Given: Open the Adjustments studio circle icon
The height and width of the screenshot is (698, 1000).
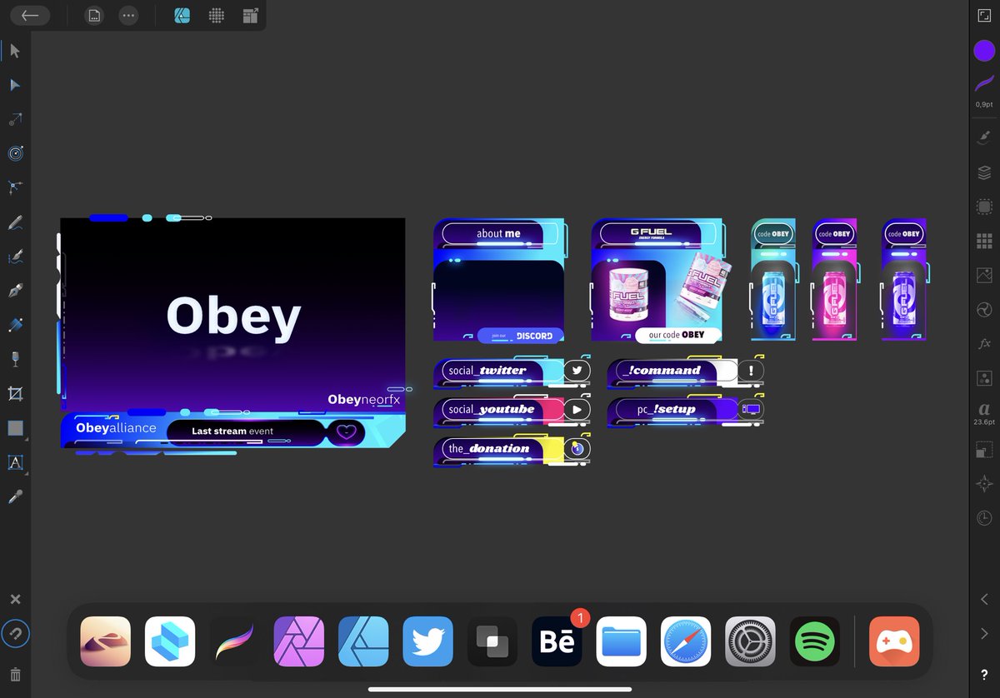Looking at the screenshot, I should (x=984, y=310).
